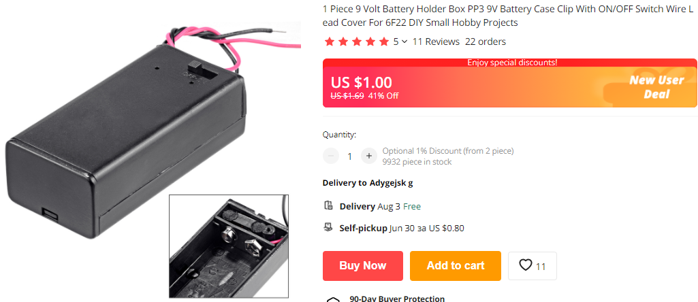The height and width of the screenshot is (302, 698).
Task: Click the buyer protection shield icon
Action: (333, 300)
